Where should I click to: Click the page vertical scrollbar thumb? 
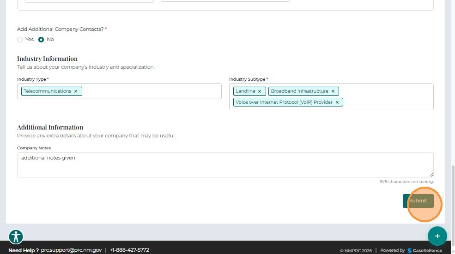click(453, 207)
